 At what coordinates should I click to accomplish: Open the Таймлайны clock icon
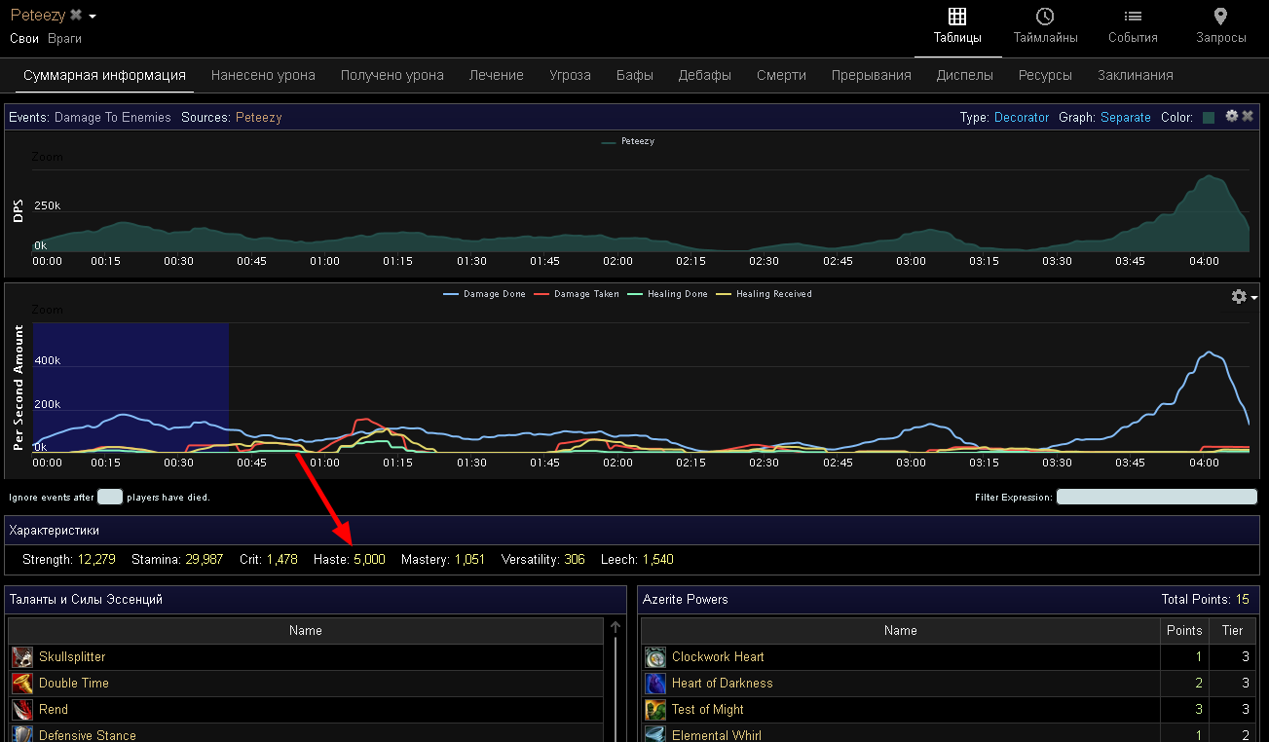1045,17
